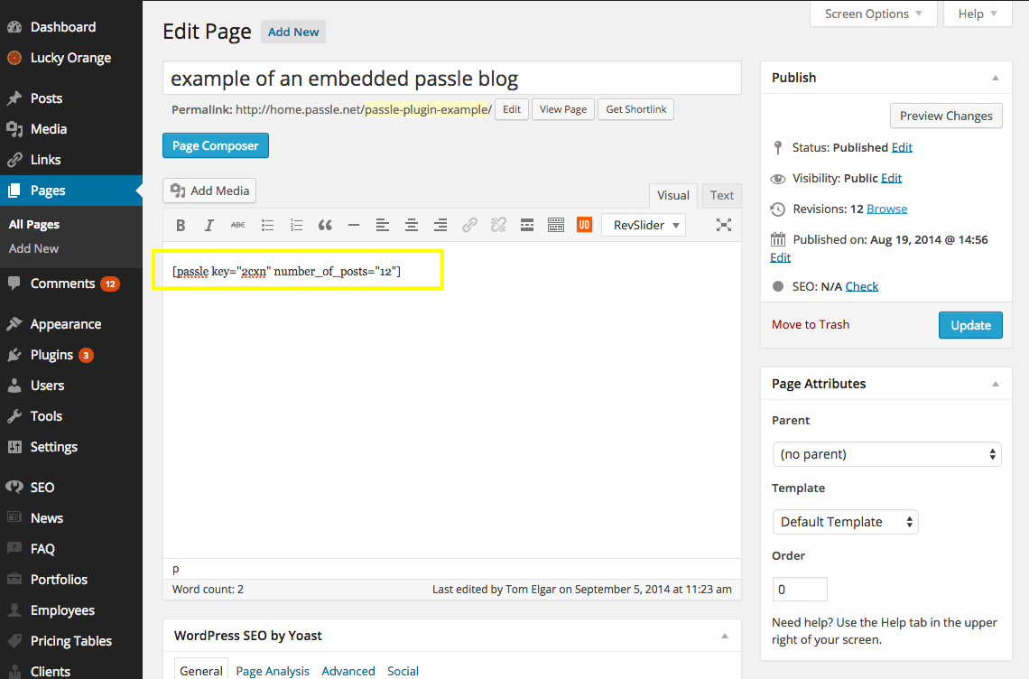Enter distraction-free fullscreen mode
The image size is (1029, 679).
[x=723, y=225]
